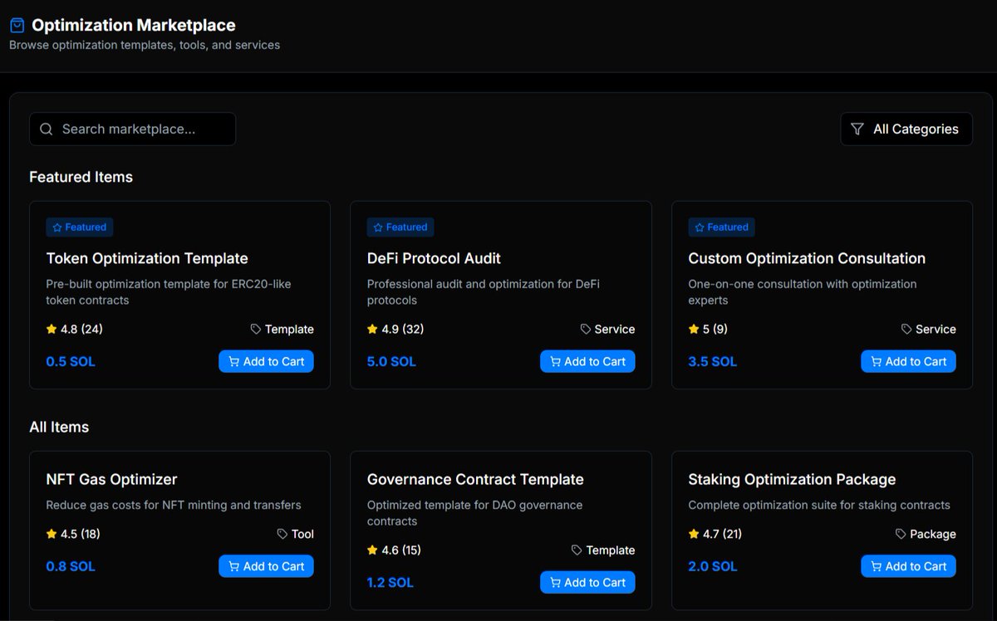Click the funnel filter icon

click(857, 129)
